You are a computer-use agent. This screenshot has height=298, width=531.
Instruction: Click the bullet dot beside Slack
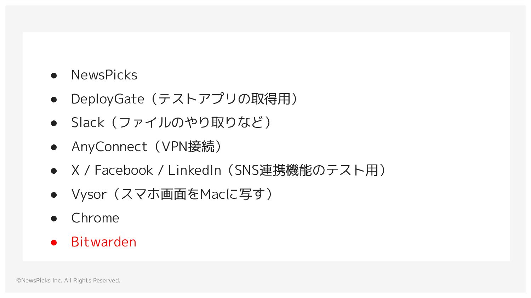pos(54,123)
